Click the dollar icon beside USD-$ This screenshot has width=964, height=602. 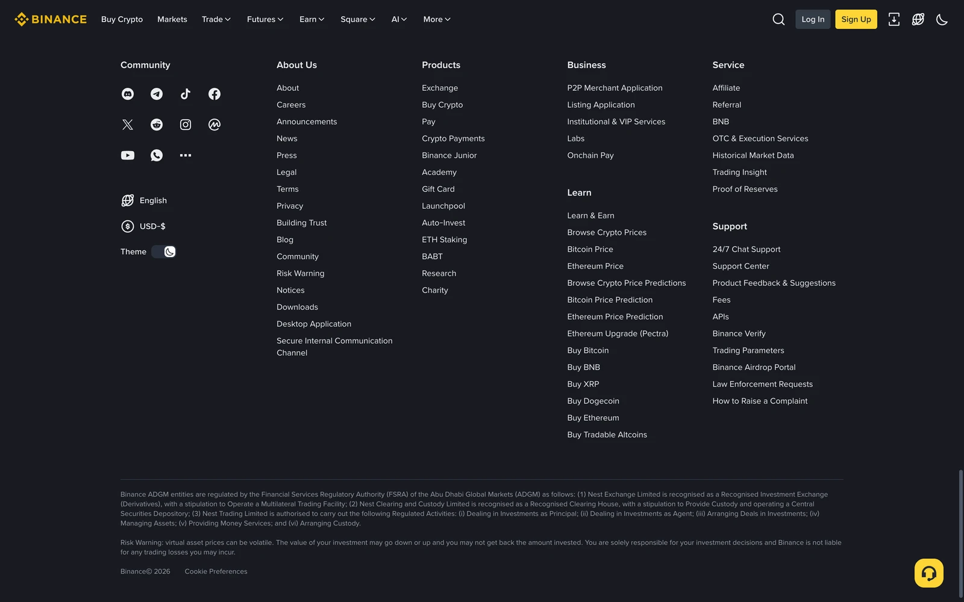(x=128, y=226)
